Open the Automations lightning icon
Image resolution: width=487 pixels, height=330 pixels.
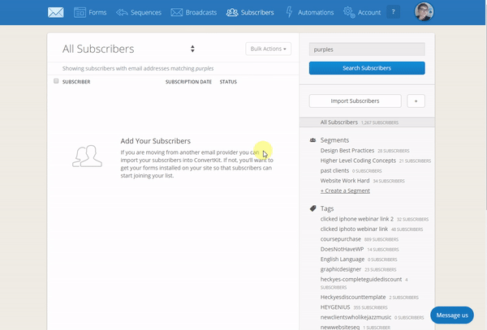point(289,12)
